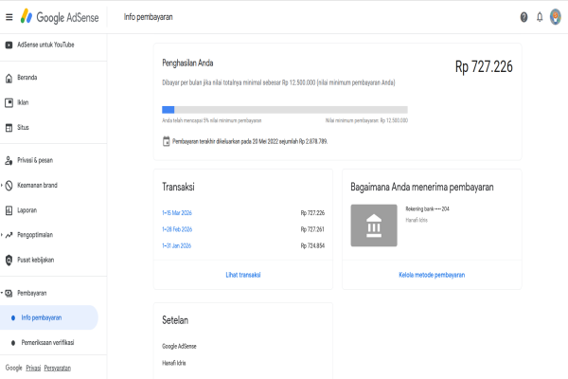This screenshot has height=379, width=568.
Task: Click the Google AdSense logo
Action: click(x=62, y=17)
